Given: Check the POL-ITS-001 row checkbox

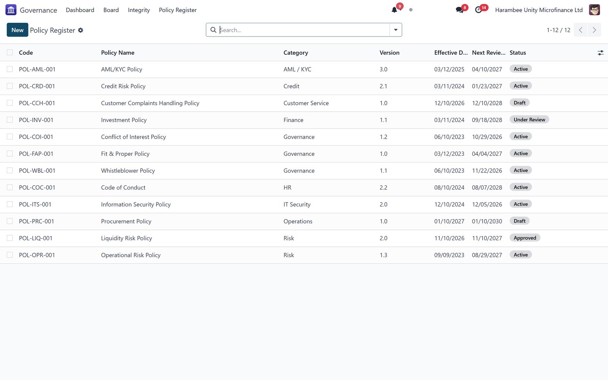Looking at the screenshot, I should pyautogui.click(x=10, y=204).
